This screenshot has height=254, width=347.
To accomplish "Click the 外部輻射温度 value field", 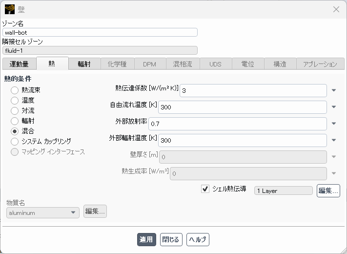I will [243, 140].
